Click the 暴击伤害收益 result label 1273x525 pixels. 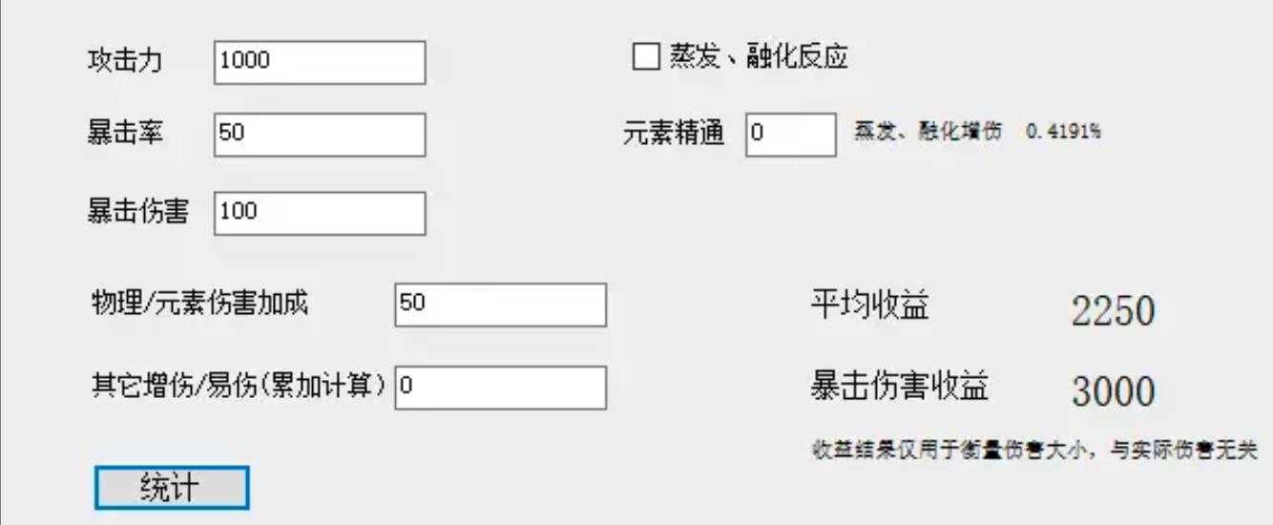899,386
